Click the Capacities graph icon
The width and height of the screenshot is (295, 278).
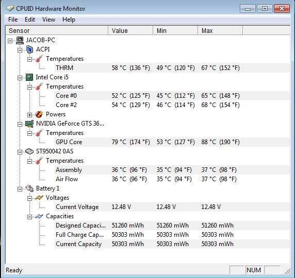pyautogui.click(x=39, y=216)
